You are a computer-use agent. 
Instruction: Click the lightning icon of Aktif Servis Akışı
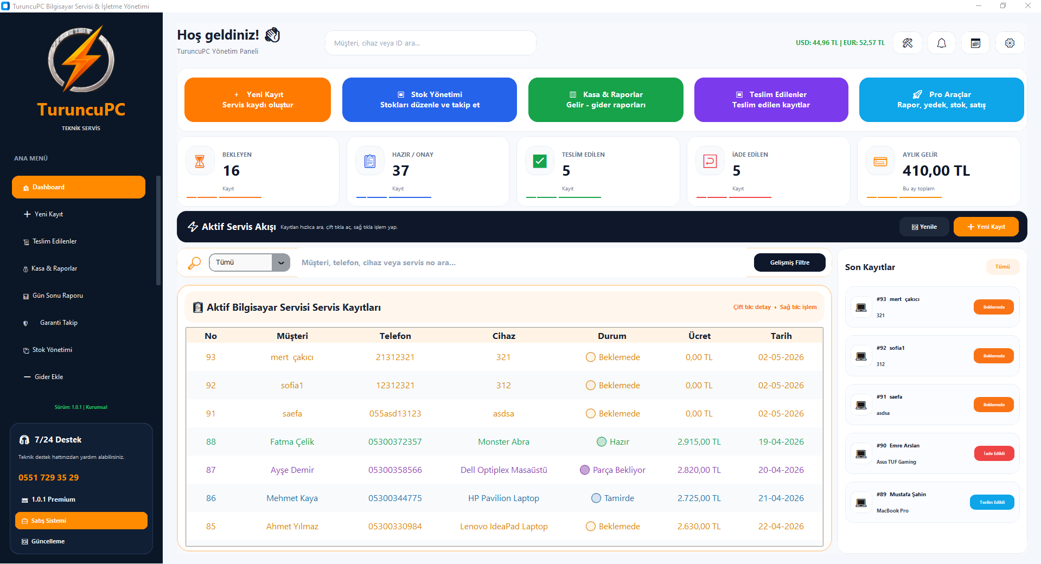coord(193,227)
